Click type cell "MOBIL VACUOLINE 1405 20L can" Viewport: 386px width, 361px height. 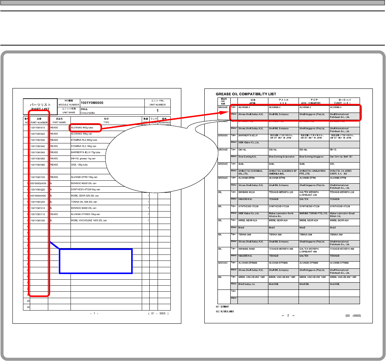pyautogui.click(x=89, y=221)
